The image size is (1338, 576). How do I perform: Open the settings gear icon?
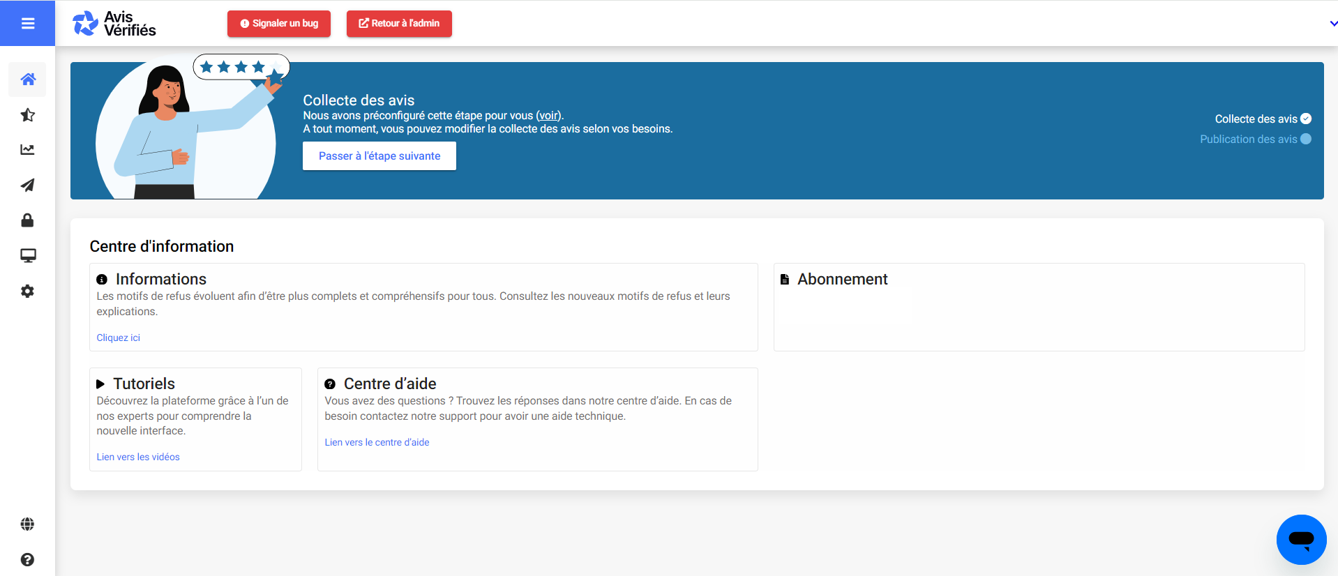point(28,291)
